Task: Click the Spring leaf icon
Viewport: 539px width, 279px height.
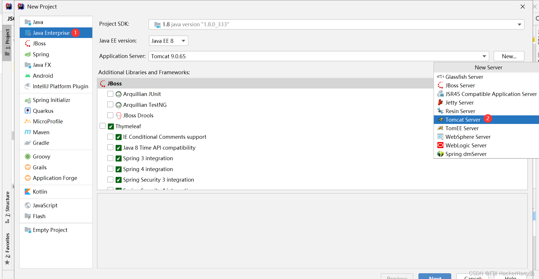Action: tap(28, 54)
